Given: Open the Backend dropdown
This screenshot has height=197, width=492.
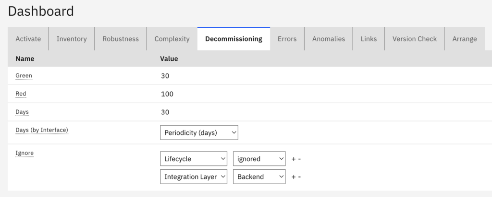Looking at the screenshot, I should pyautogui.click(x=259, y=177).
